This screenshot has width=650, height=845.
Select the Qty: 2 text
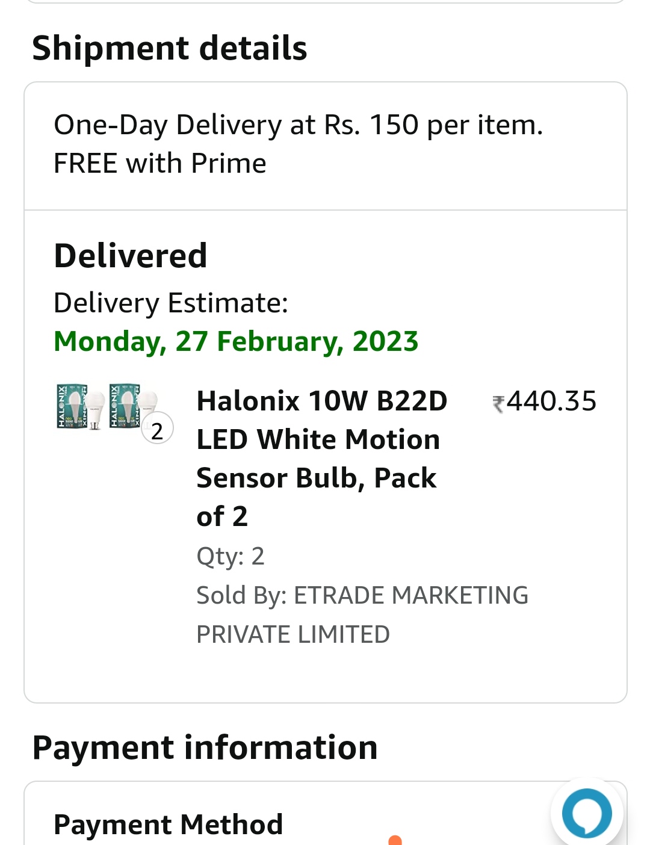pos(231,556)
